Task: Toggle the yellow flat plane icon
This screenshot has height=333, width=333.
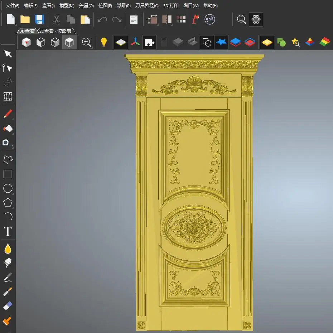Action: 267,42
